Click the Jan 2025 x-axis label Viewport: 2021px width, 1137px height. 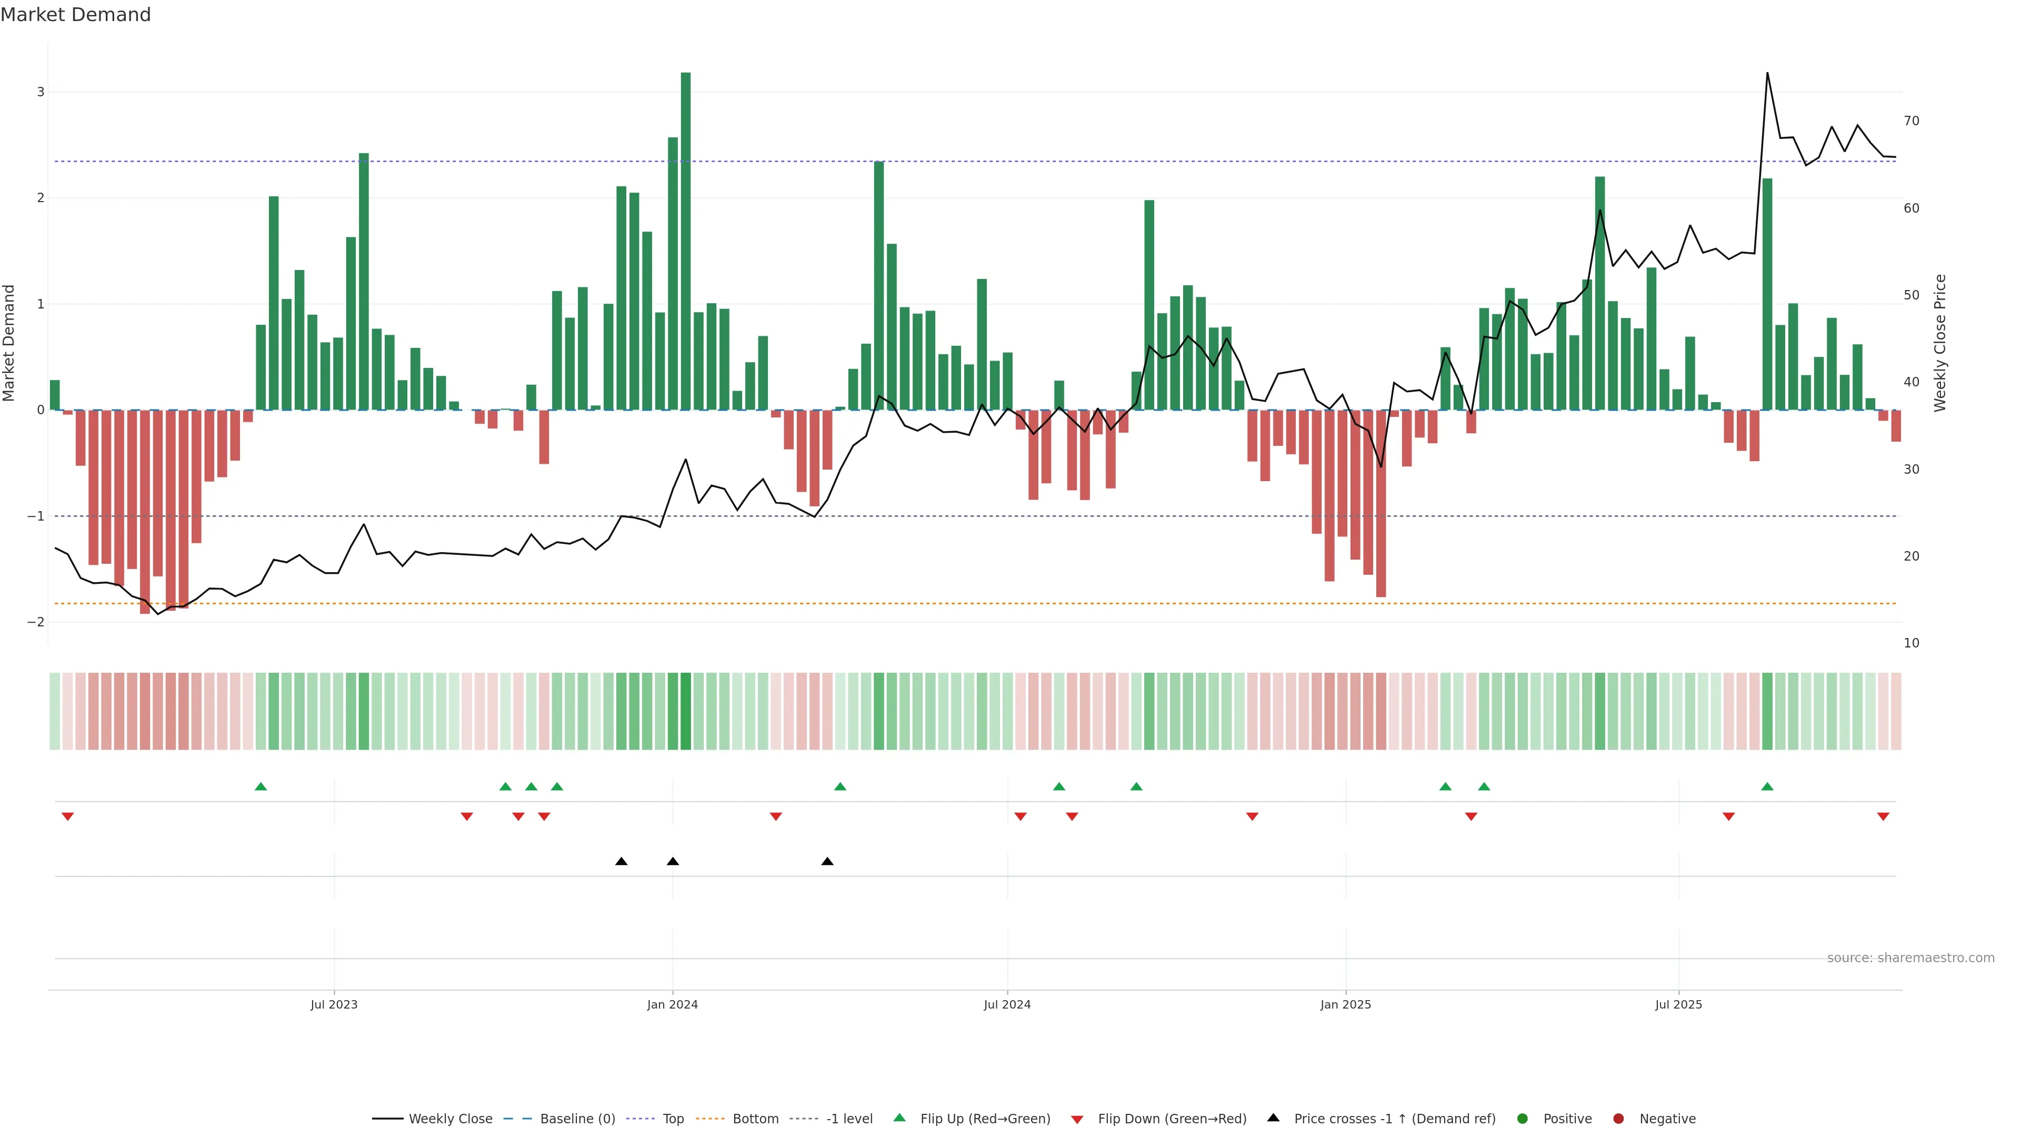[x=1345, y=1004]
